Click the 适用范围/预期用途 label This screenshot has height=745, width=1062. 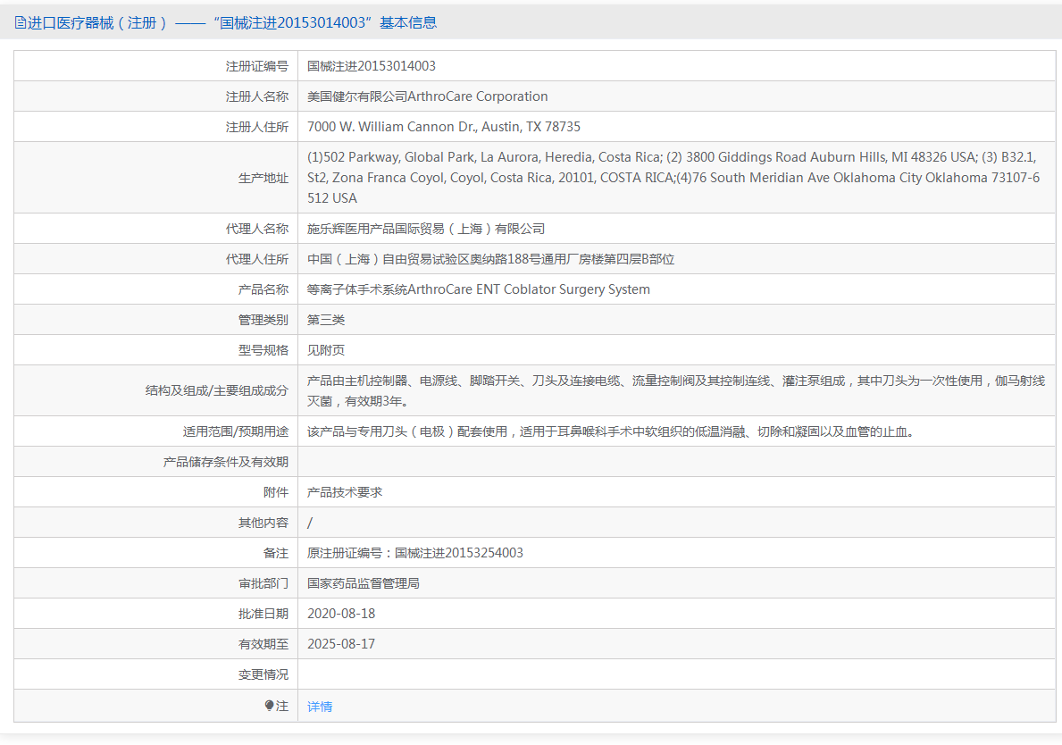pyautogui.click(x=235, y=431)
